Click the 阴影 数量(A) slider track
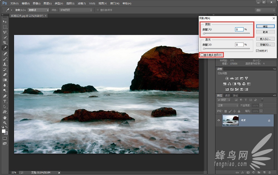Screen dimensions: 278x175 226,34
